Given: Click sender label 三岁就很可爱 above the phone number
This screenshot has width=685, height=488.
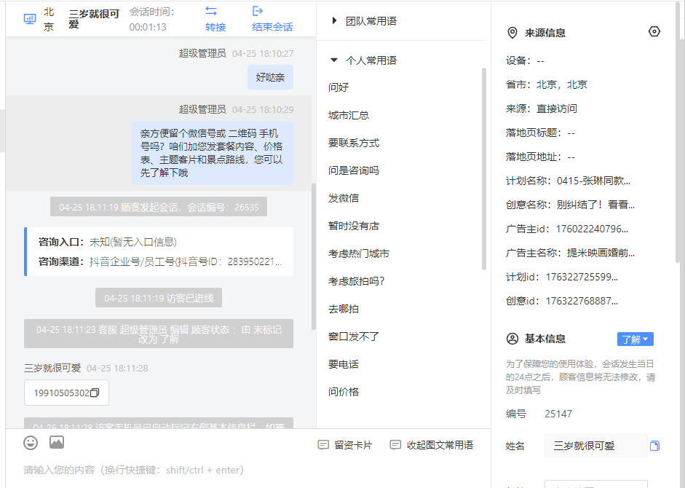Looking at the screenshot, I should click(52, 369).
